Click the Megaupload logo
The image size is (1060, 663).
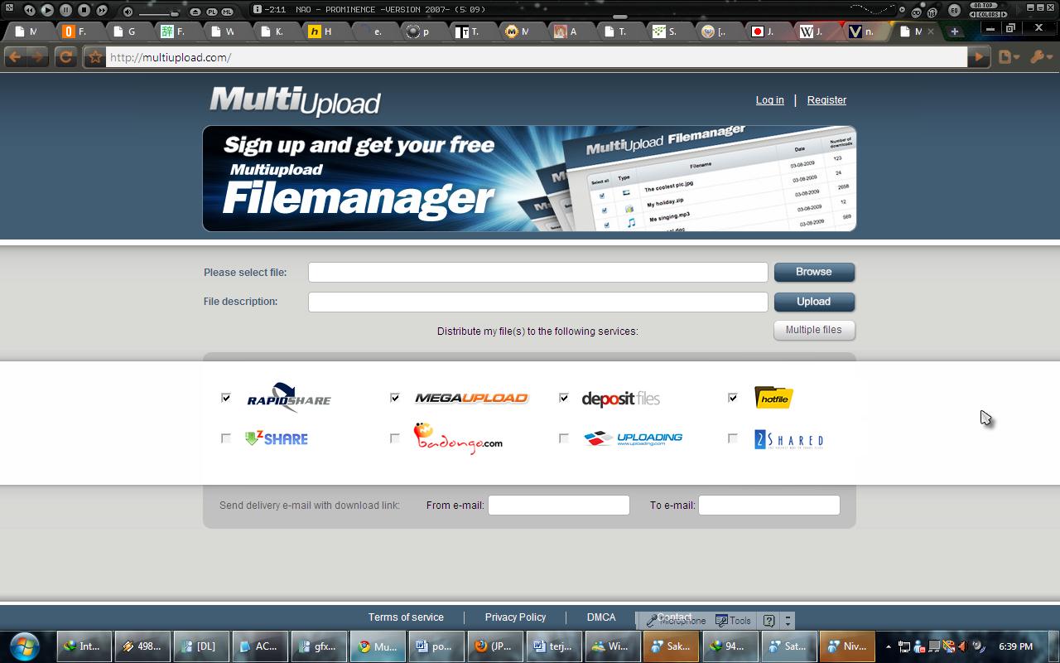click(x=471, y=398)
